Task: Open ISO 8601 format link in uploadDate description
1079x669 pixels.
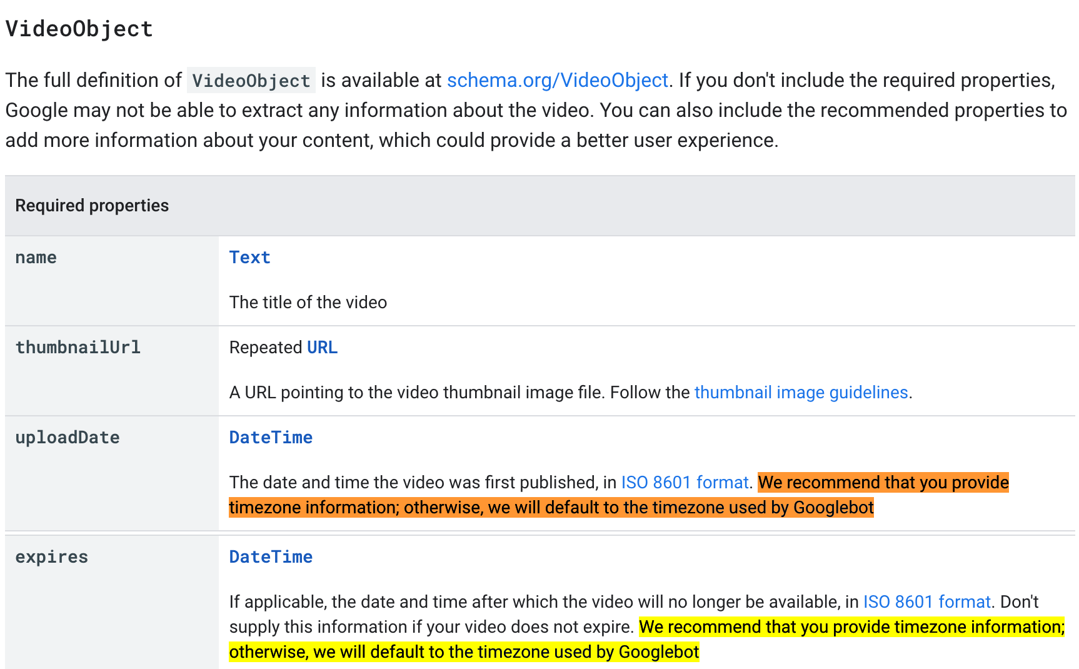Action: [x=685, y=483]
